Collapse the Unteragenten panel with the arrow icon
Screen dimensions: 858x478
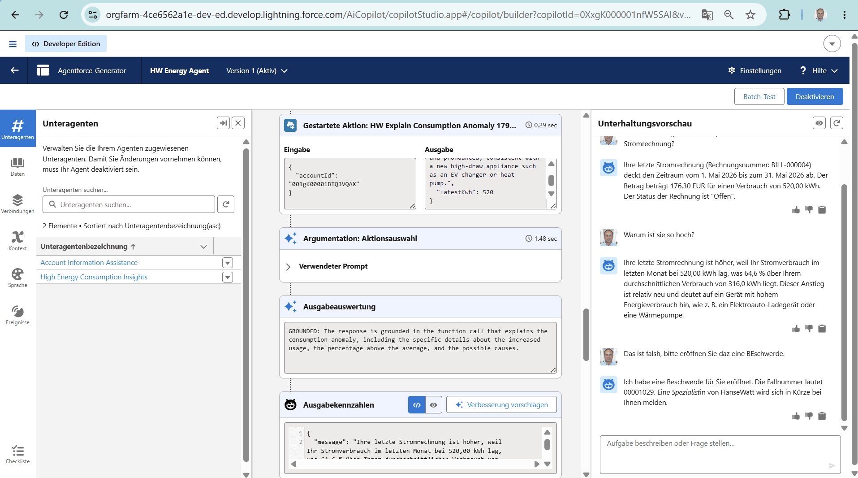click(x=223, y=123)
